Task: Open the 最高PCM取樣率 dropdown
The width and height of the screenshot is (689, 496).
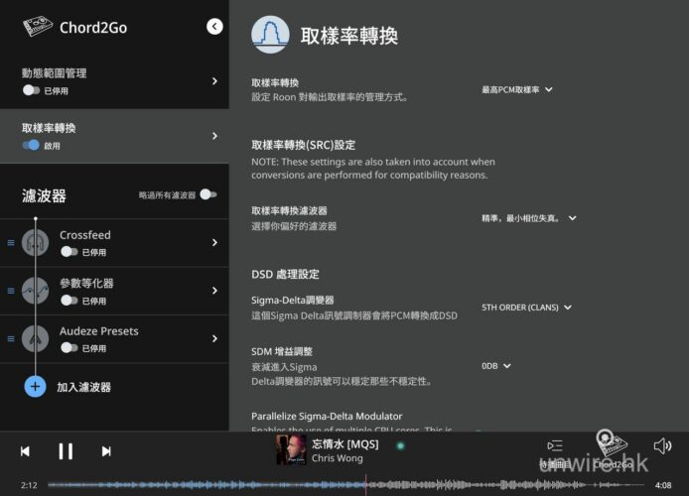Action: point(516,90)
